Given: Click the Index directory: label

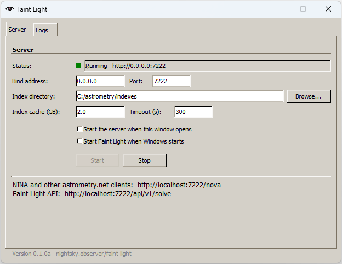Looking at the screenshot, I should coord(33,96).
